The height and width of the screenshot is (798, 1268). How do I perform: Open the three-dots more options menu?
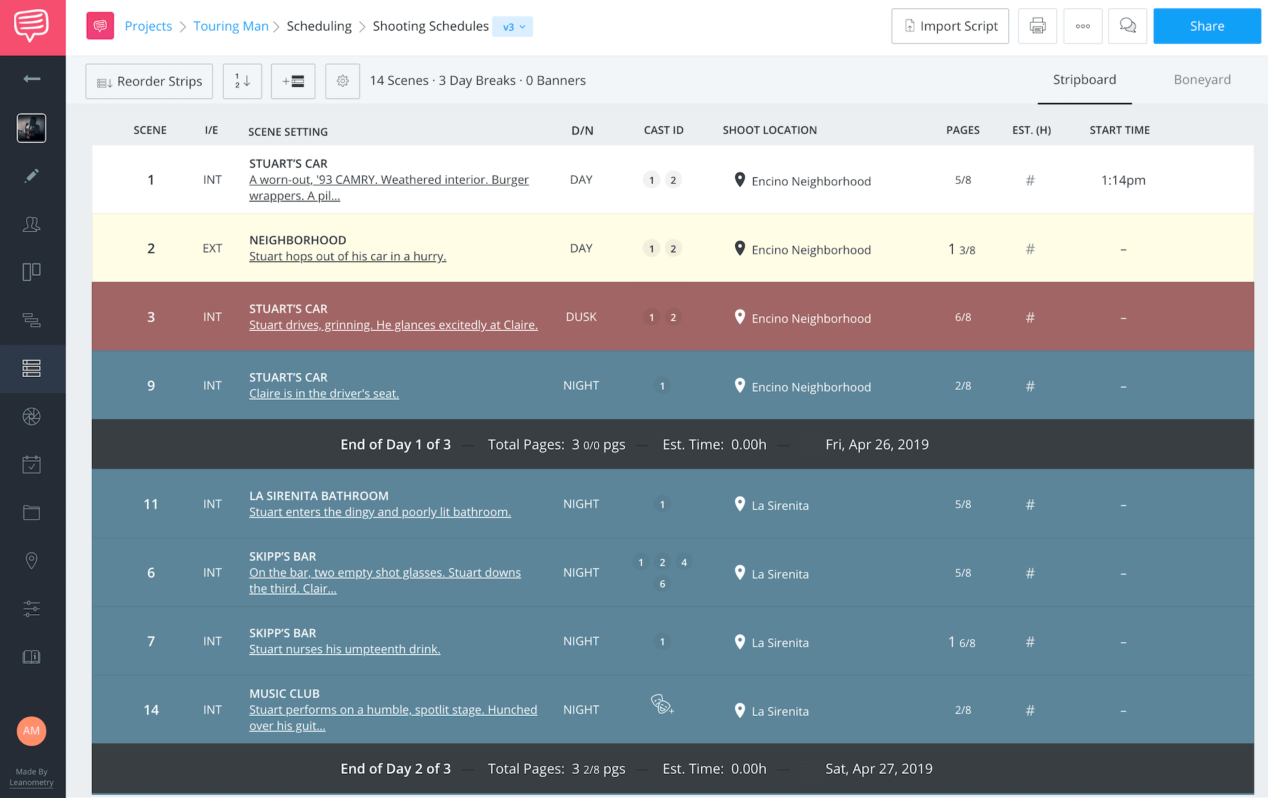pyautogui.click(x=1083, y=26)
